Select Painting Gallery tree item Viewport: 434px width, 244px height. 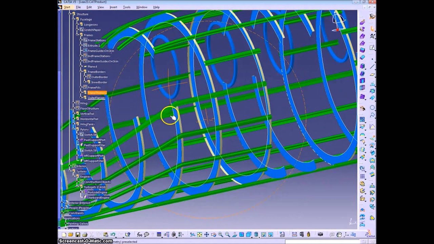(x=78, y=224)
